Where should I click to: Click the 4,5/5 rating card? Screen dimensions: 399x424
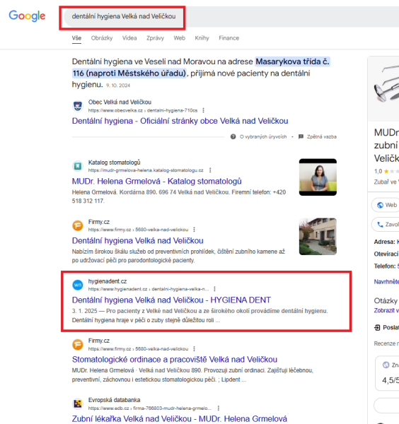pyautogui.click(x=388, y=373)
